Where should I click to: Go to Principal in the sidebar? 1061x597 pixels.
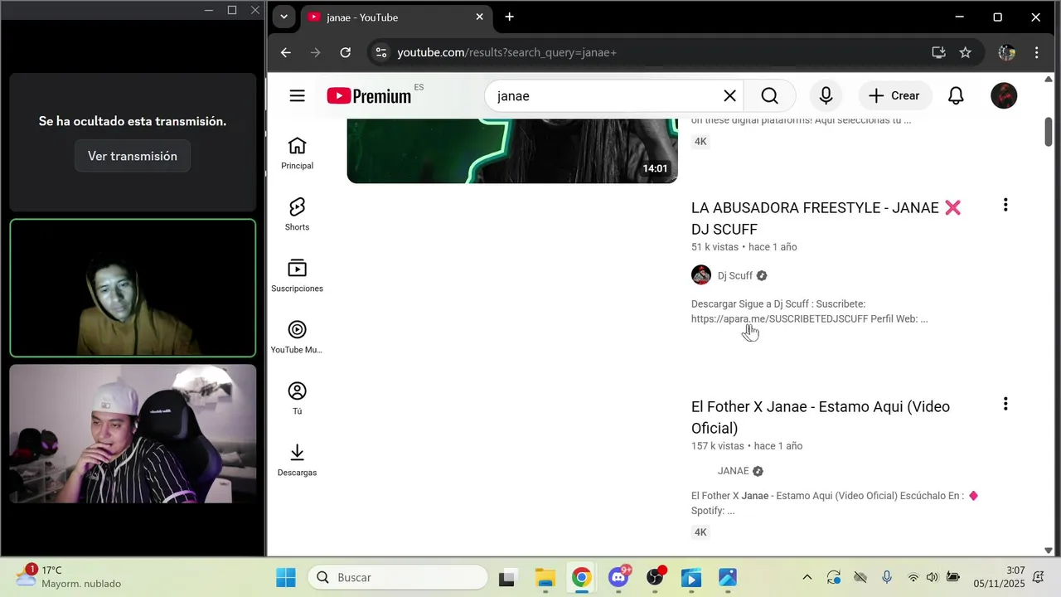click(297, 153)
